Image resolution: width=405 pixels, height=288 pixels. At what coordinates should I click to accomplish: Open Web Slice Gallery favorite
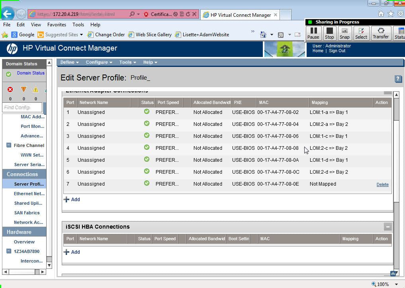point(150,35)
